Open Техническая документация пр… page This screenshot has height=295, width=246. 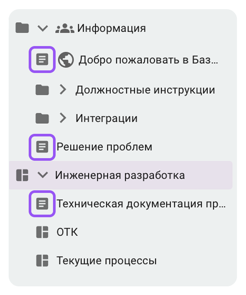141,204
